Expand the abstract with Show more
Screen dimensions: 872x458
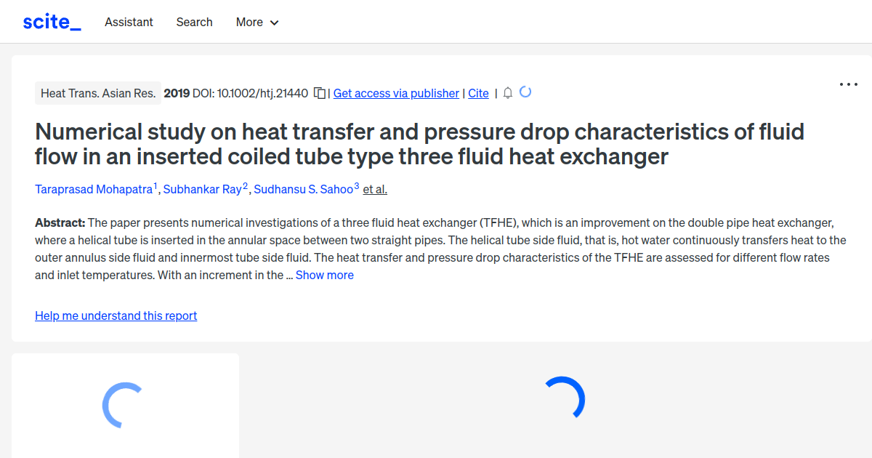point(324,275)
